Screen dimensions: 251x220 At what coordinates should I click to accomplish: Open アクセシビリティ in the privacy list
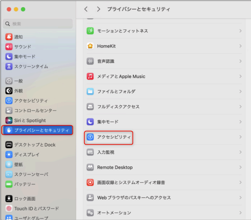[x=114, y=137]
